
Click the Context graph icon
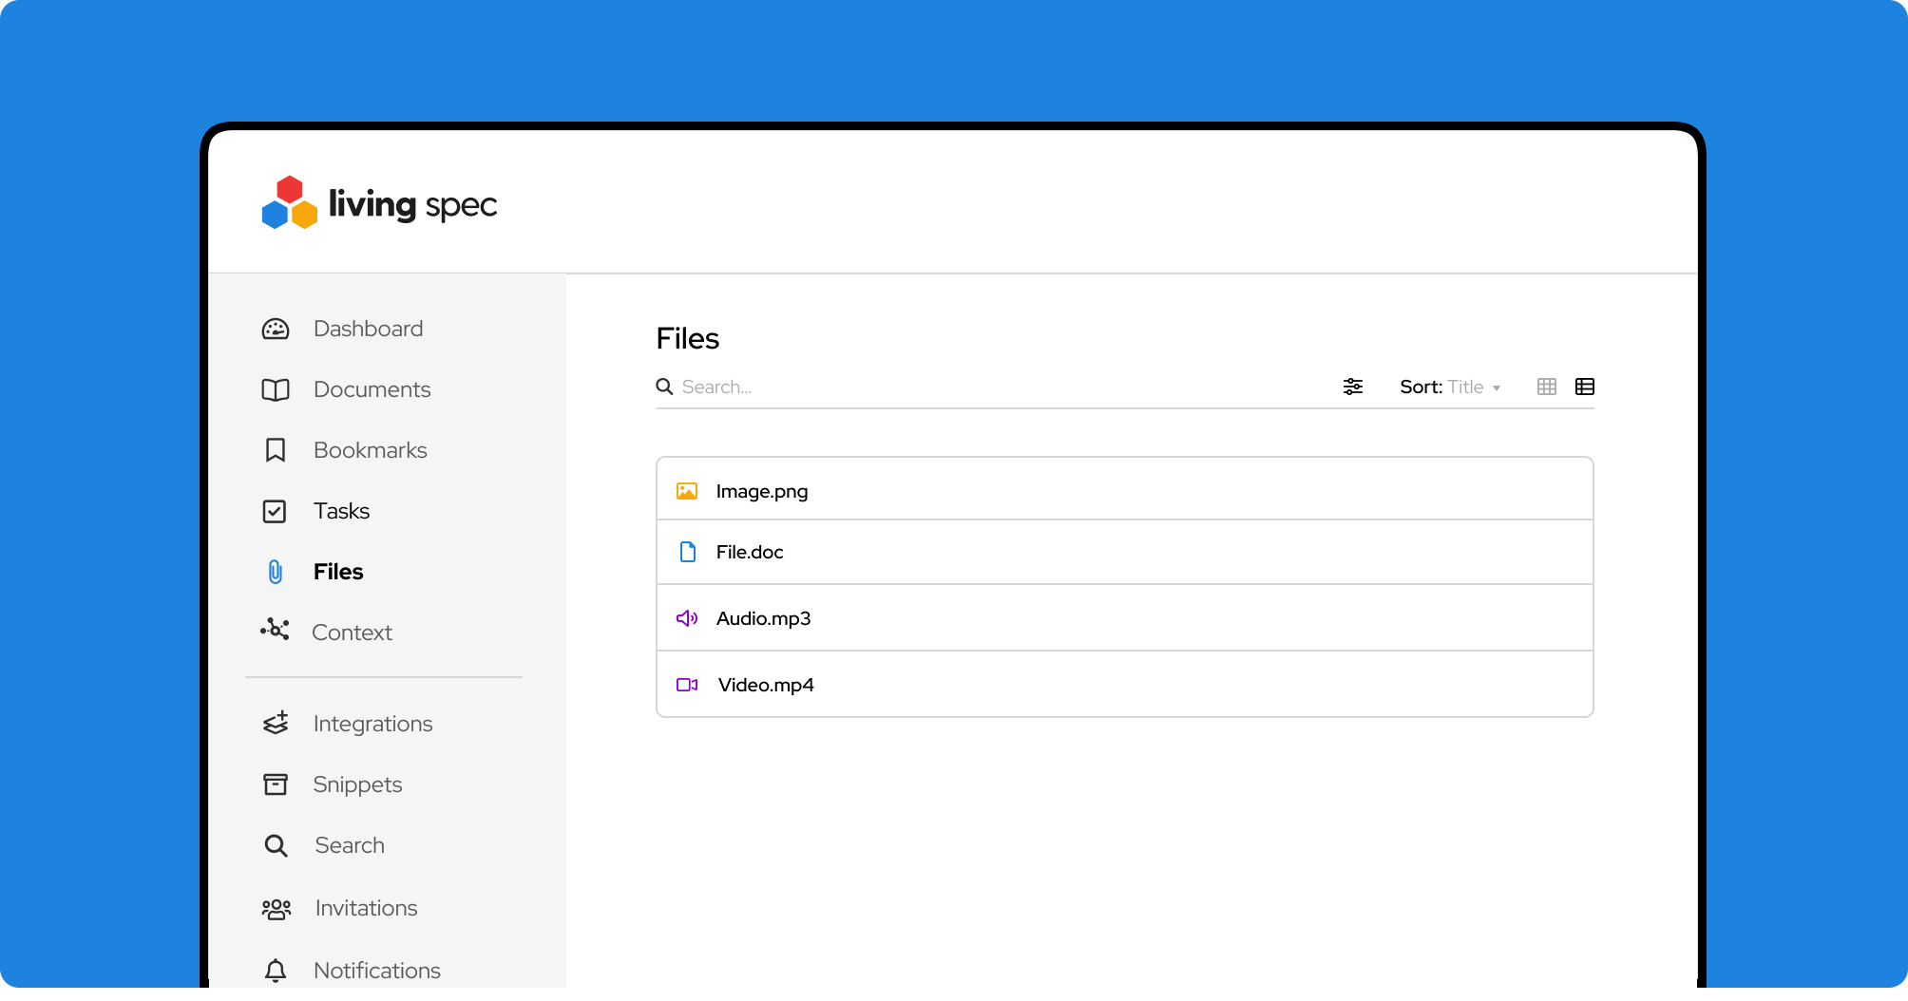pyautogui.click(x=275, y=631)
